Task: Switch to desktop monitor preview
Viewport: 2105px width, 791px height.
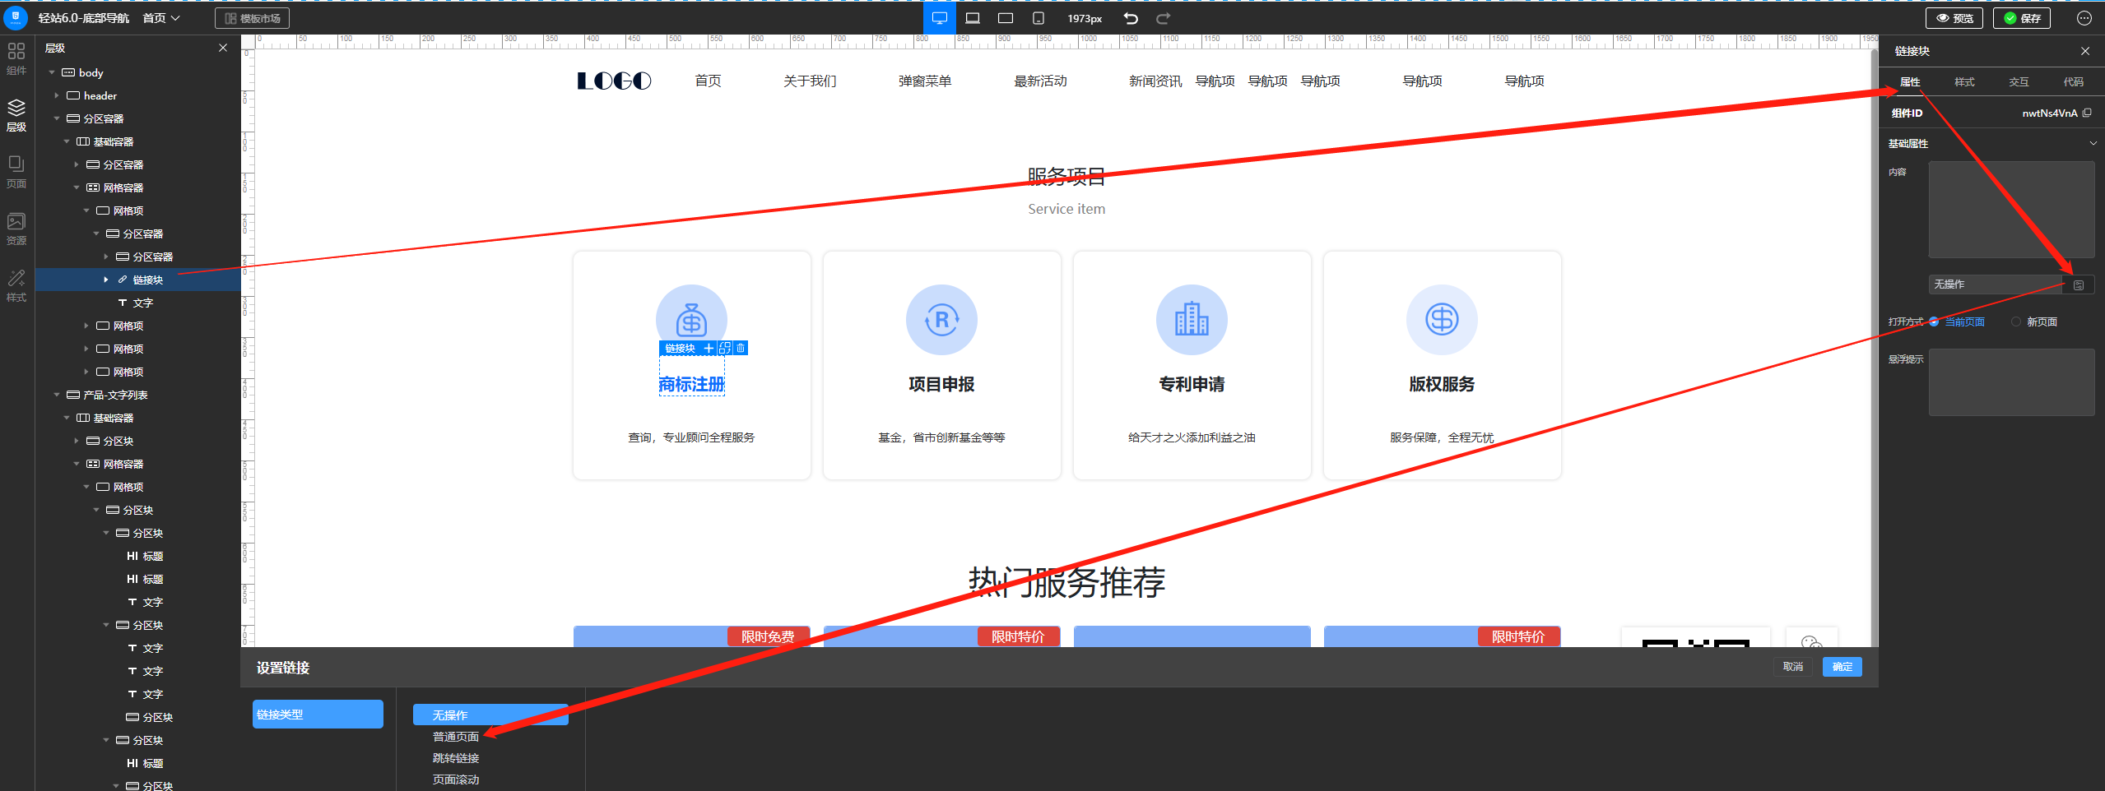Action: [x=939, y=18]
